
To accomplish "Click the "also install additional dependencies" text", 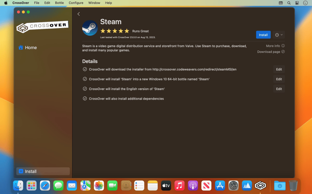I will pos(126,99).
